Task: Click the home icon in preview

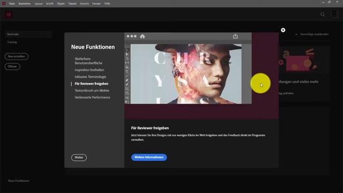Action: click(x=143, y=36)
